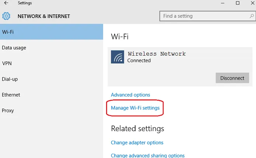Click the Change adapter options link
Viewport: 256px width, 158px height.
(137, 143)
